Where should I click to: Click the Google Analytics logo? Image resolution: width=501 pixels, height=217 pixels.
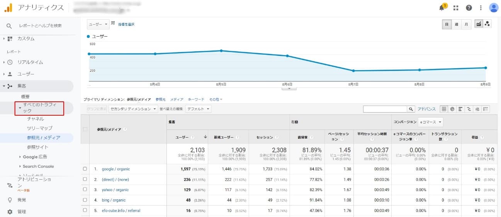pos(8,7)
